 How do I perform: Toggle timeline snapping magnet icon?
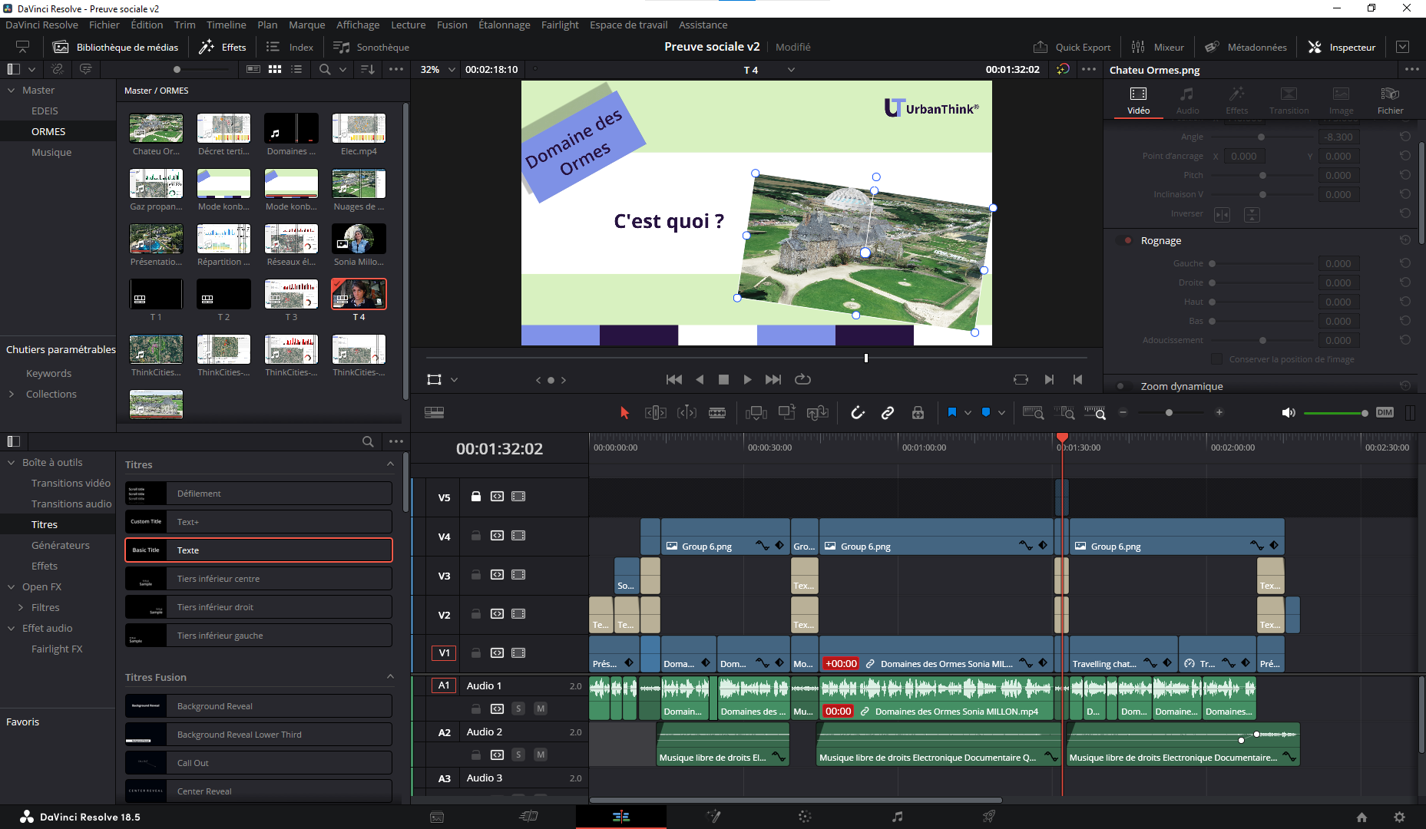(x=858, y=413)
